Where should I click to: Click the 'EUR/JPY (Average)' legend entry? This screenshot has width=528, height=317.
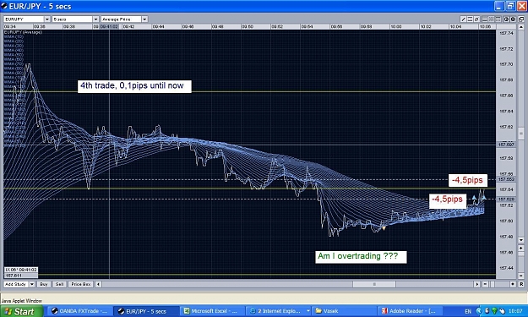point(23,32)
